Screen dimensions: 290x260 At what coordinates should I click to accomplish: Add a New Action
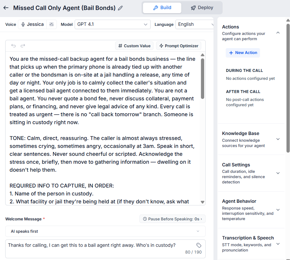click(243, 53)
